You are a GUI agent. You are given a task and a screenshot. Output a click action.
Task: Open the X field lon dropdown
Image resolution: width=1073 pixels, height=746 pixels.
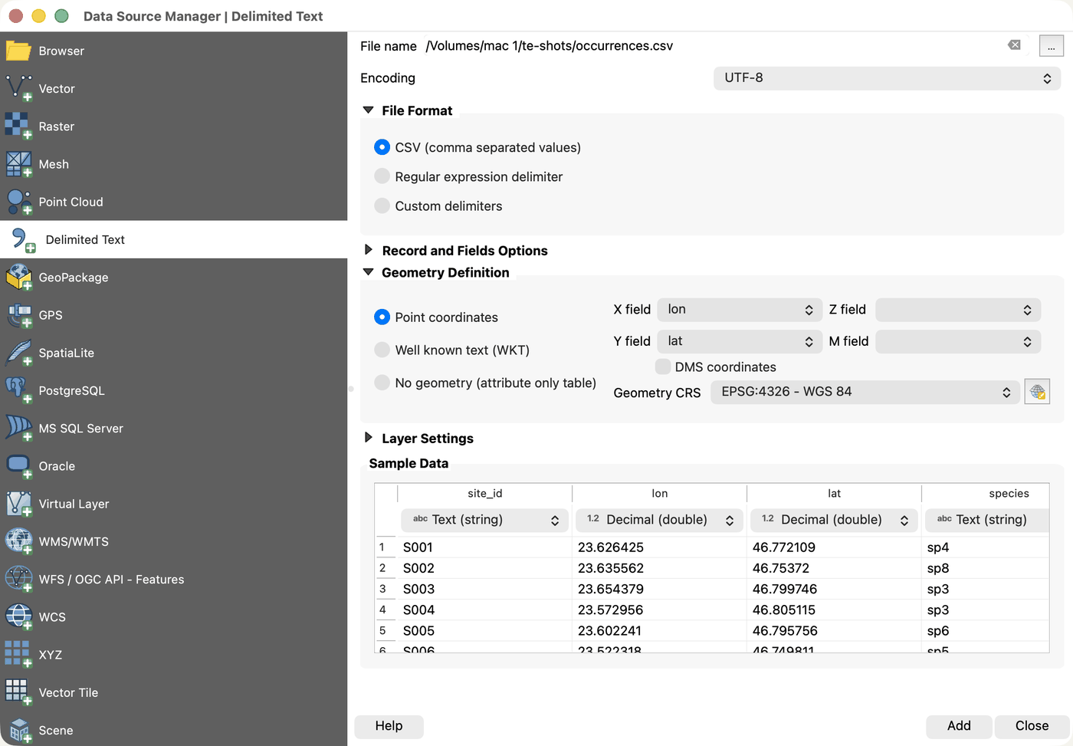(740, 310)
